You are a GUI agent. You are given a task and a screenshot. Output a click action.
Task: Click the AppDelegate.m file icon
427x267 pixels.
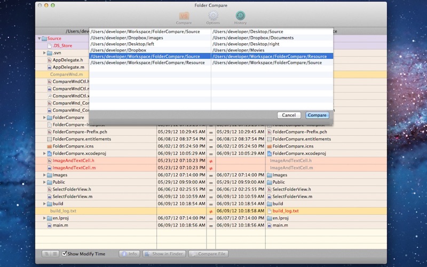pyautogui.click(x=50, y=67)
